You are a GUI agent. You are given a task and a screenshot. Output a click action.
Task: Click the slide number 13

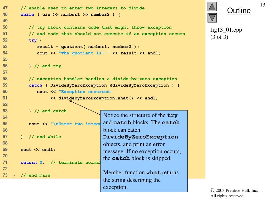point(263,5)
